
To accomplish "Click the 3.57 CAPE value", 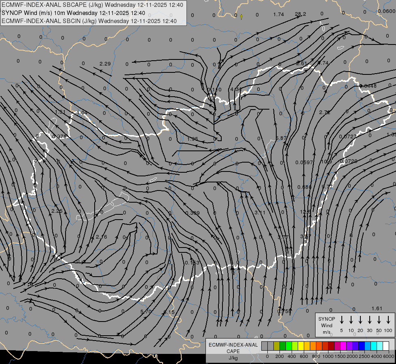I will (x=305, y=236).
